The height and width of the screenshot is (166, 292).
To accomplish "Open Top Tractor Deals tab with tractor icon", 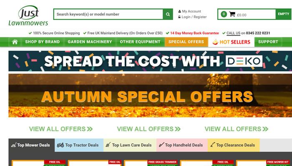I will click(x=79, y=145).
